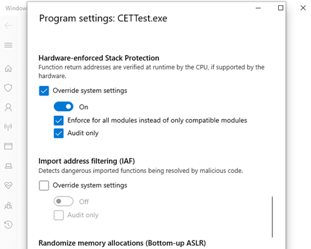Image resolution: width=311 pixels, height=249 pixels.
Task: Open Protection history clock icon
Action: (x=9, y=225)
